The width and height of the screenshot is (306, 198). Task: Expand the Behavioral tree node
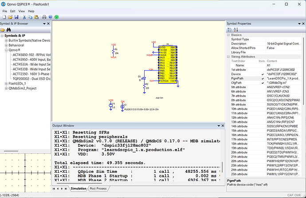(x=6, y=45)
